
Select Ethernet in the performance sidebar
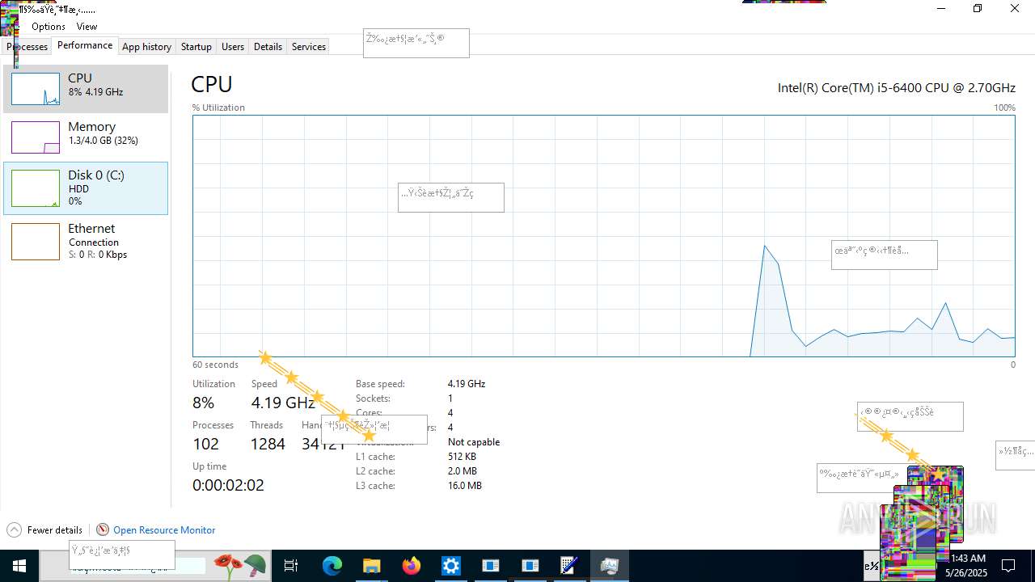[x=86, y=241]
